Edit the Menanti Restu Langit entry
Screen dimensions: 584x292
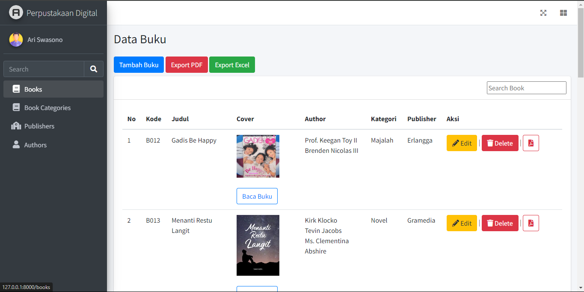click(462, 223)
